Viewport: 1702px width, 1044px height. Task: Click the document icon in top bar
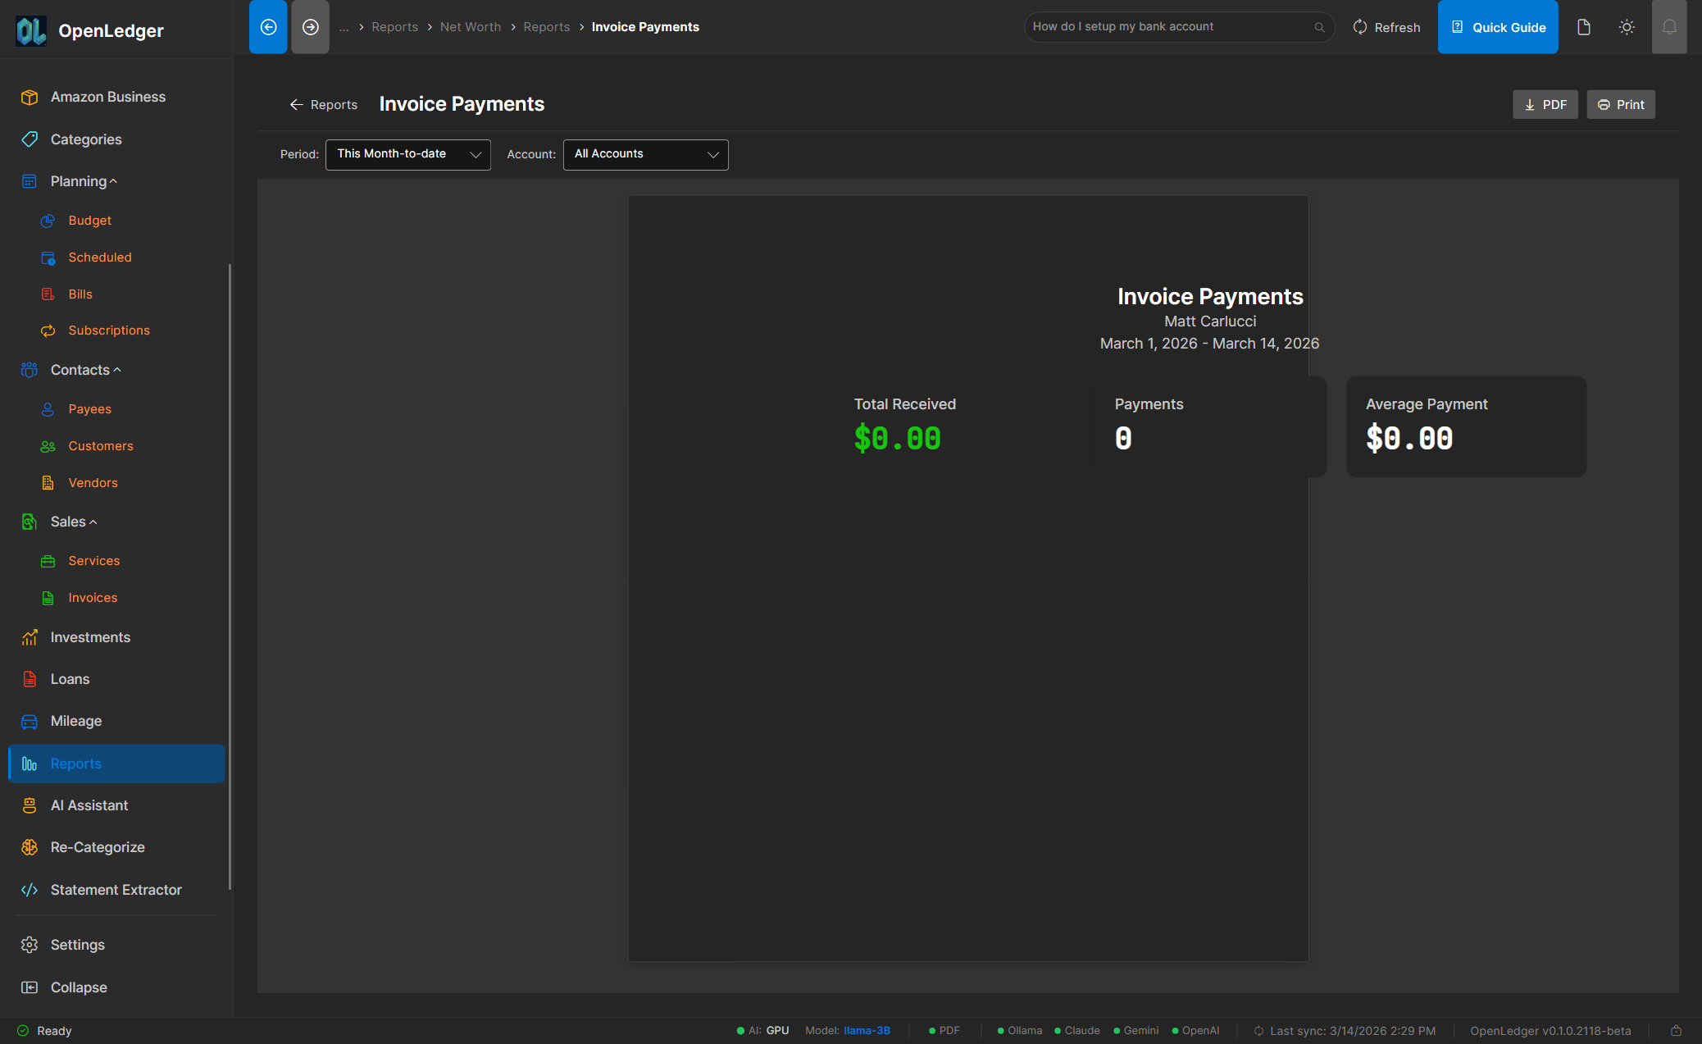point(1583,27)
